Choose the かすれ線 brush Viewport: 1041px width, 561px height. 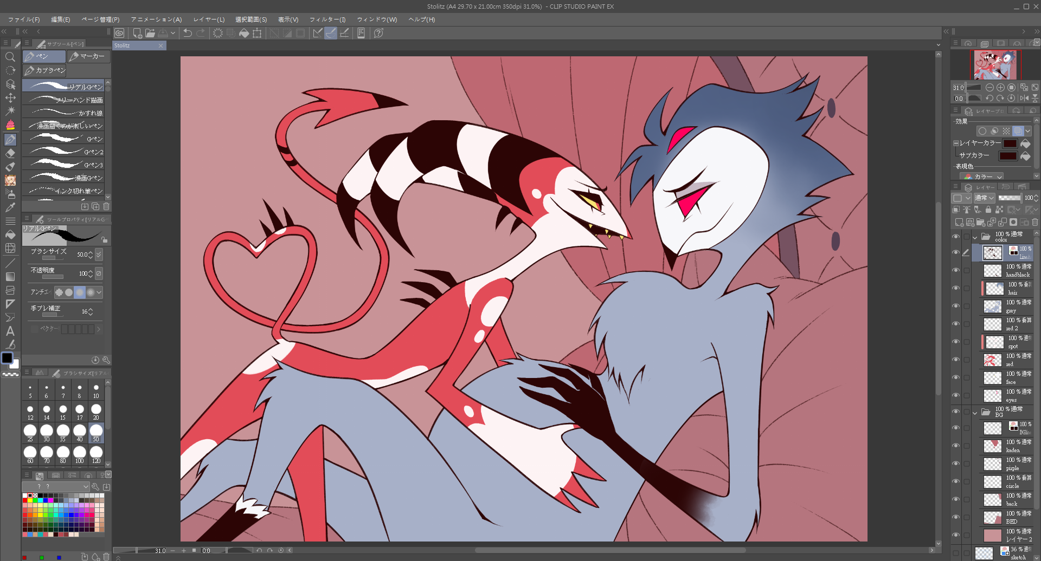pyautogui.click(x=63, y=113)
